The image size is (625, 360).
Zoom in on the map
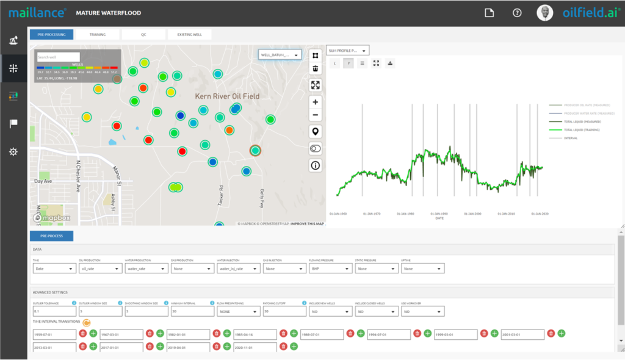click(x=316, y=102)
